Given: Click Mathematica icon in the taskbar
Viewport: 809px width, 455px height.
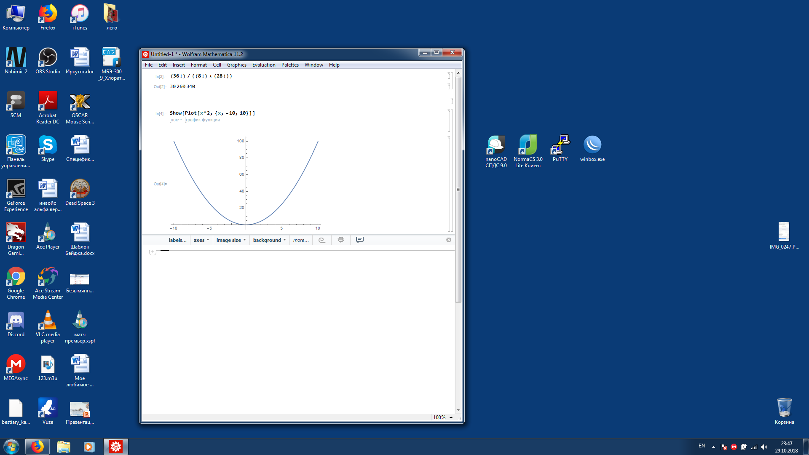Looking at the screenshot, I should point(116,447).
